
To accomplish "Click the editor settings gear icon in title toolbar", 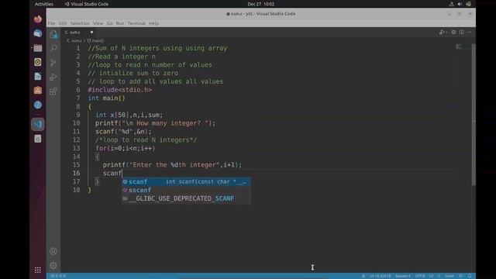I will point(453,33).
